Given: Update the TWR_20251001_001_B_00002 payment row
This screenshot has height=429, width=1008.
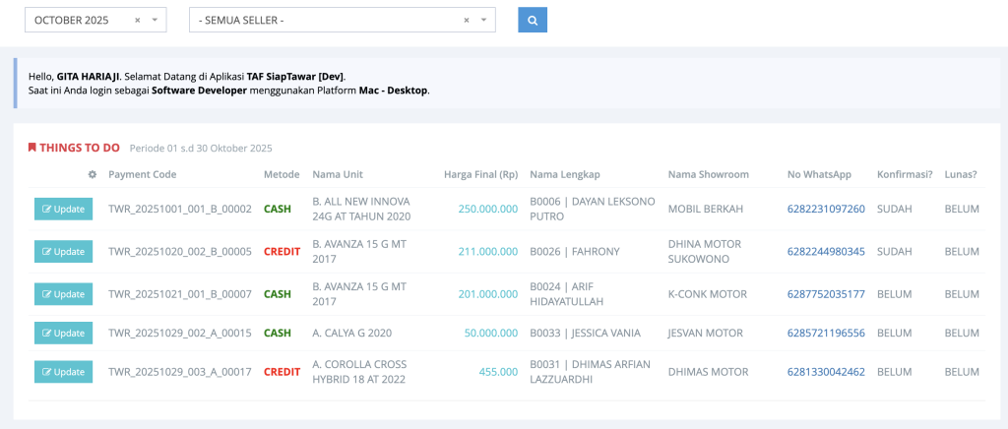Looking at the screenshot, I should click(x=63, y=209).
